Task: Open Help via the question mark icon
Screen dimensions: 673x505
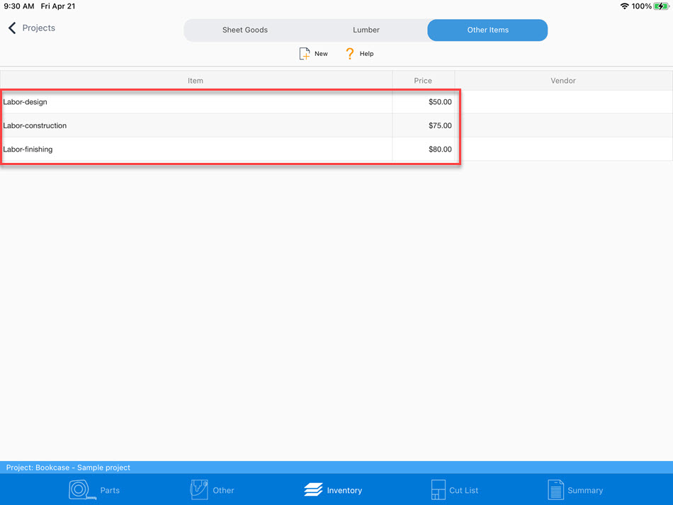Action: [349, 54]
